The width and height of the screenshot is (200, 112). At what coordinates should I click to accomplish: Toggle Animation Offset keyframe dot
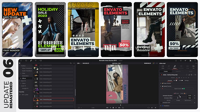click(195, 98)
